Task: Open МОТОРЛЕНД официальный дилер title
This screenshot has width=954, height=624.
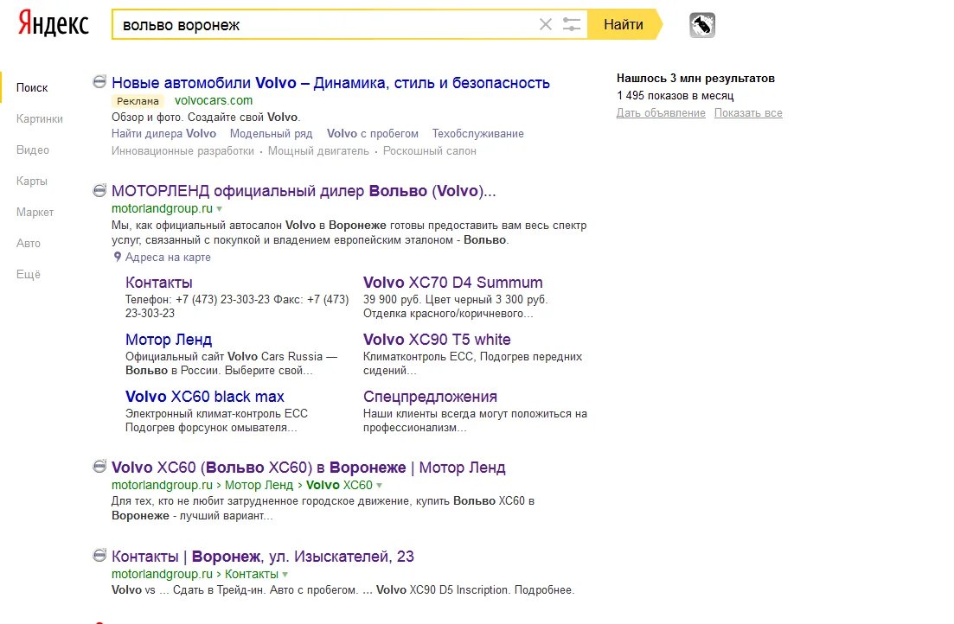Action: 304,191
